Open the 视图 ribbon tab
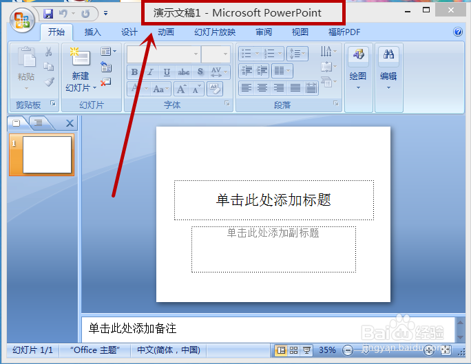 (x=300, y=32)
